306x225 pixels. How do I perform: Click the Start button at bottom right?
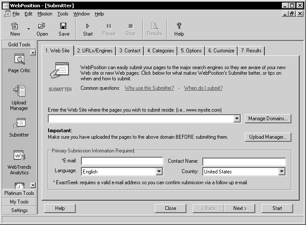[277, 208]
